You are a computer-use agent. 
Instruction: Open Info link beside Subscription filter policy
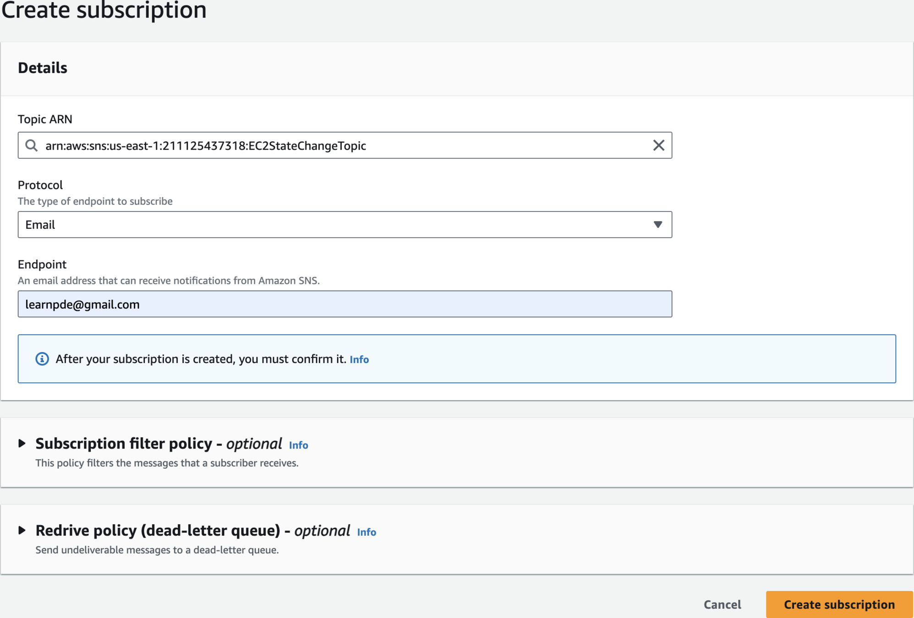pyautogui.click(x=298, y=445)
